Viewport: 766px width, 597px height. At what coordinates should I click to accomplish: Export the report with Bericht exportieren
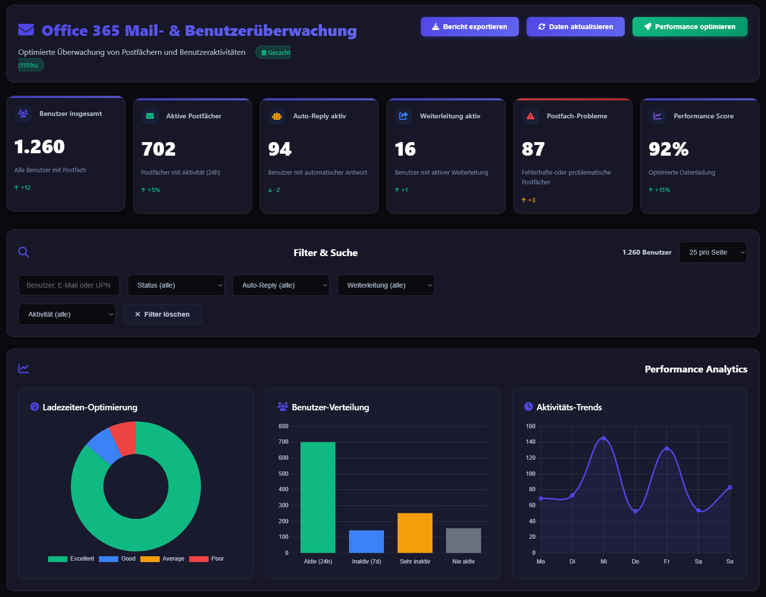469,27
